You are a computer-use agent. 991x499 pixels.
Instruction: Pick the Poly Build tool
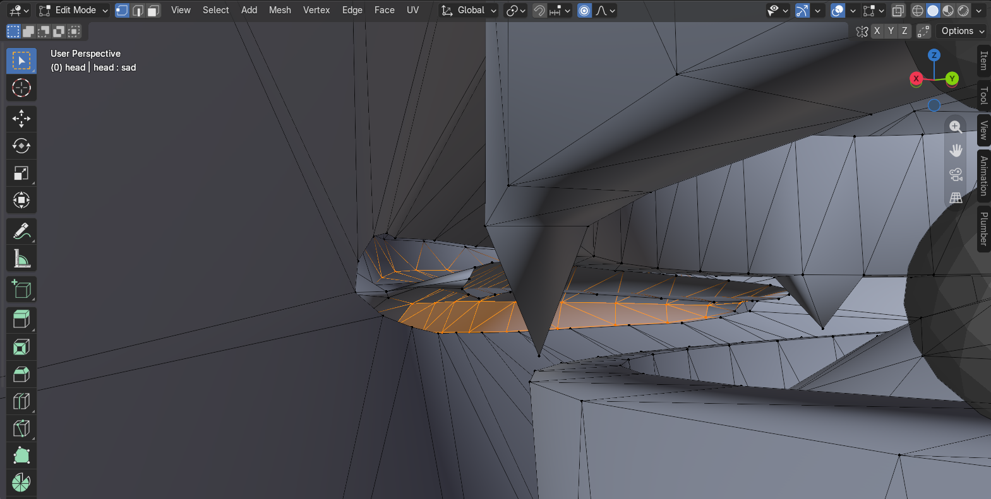21,455
